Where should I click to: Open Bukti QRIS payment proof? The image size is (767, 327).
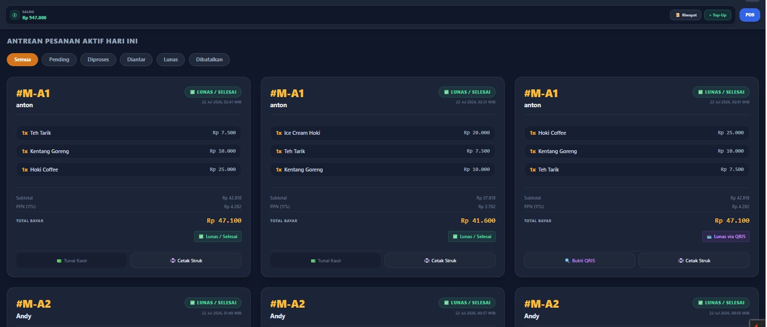[x=580, y=260]
